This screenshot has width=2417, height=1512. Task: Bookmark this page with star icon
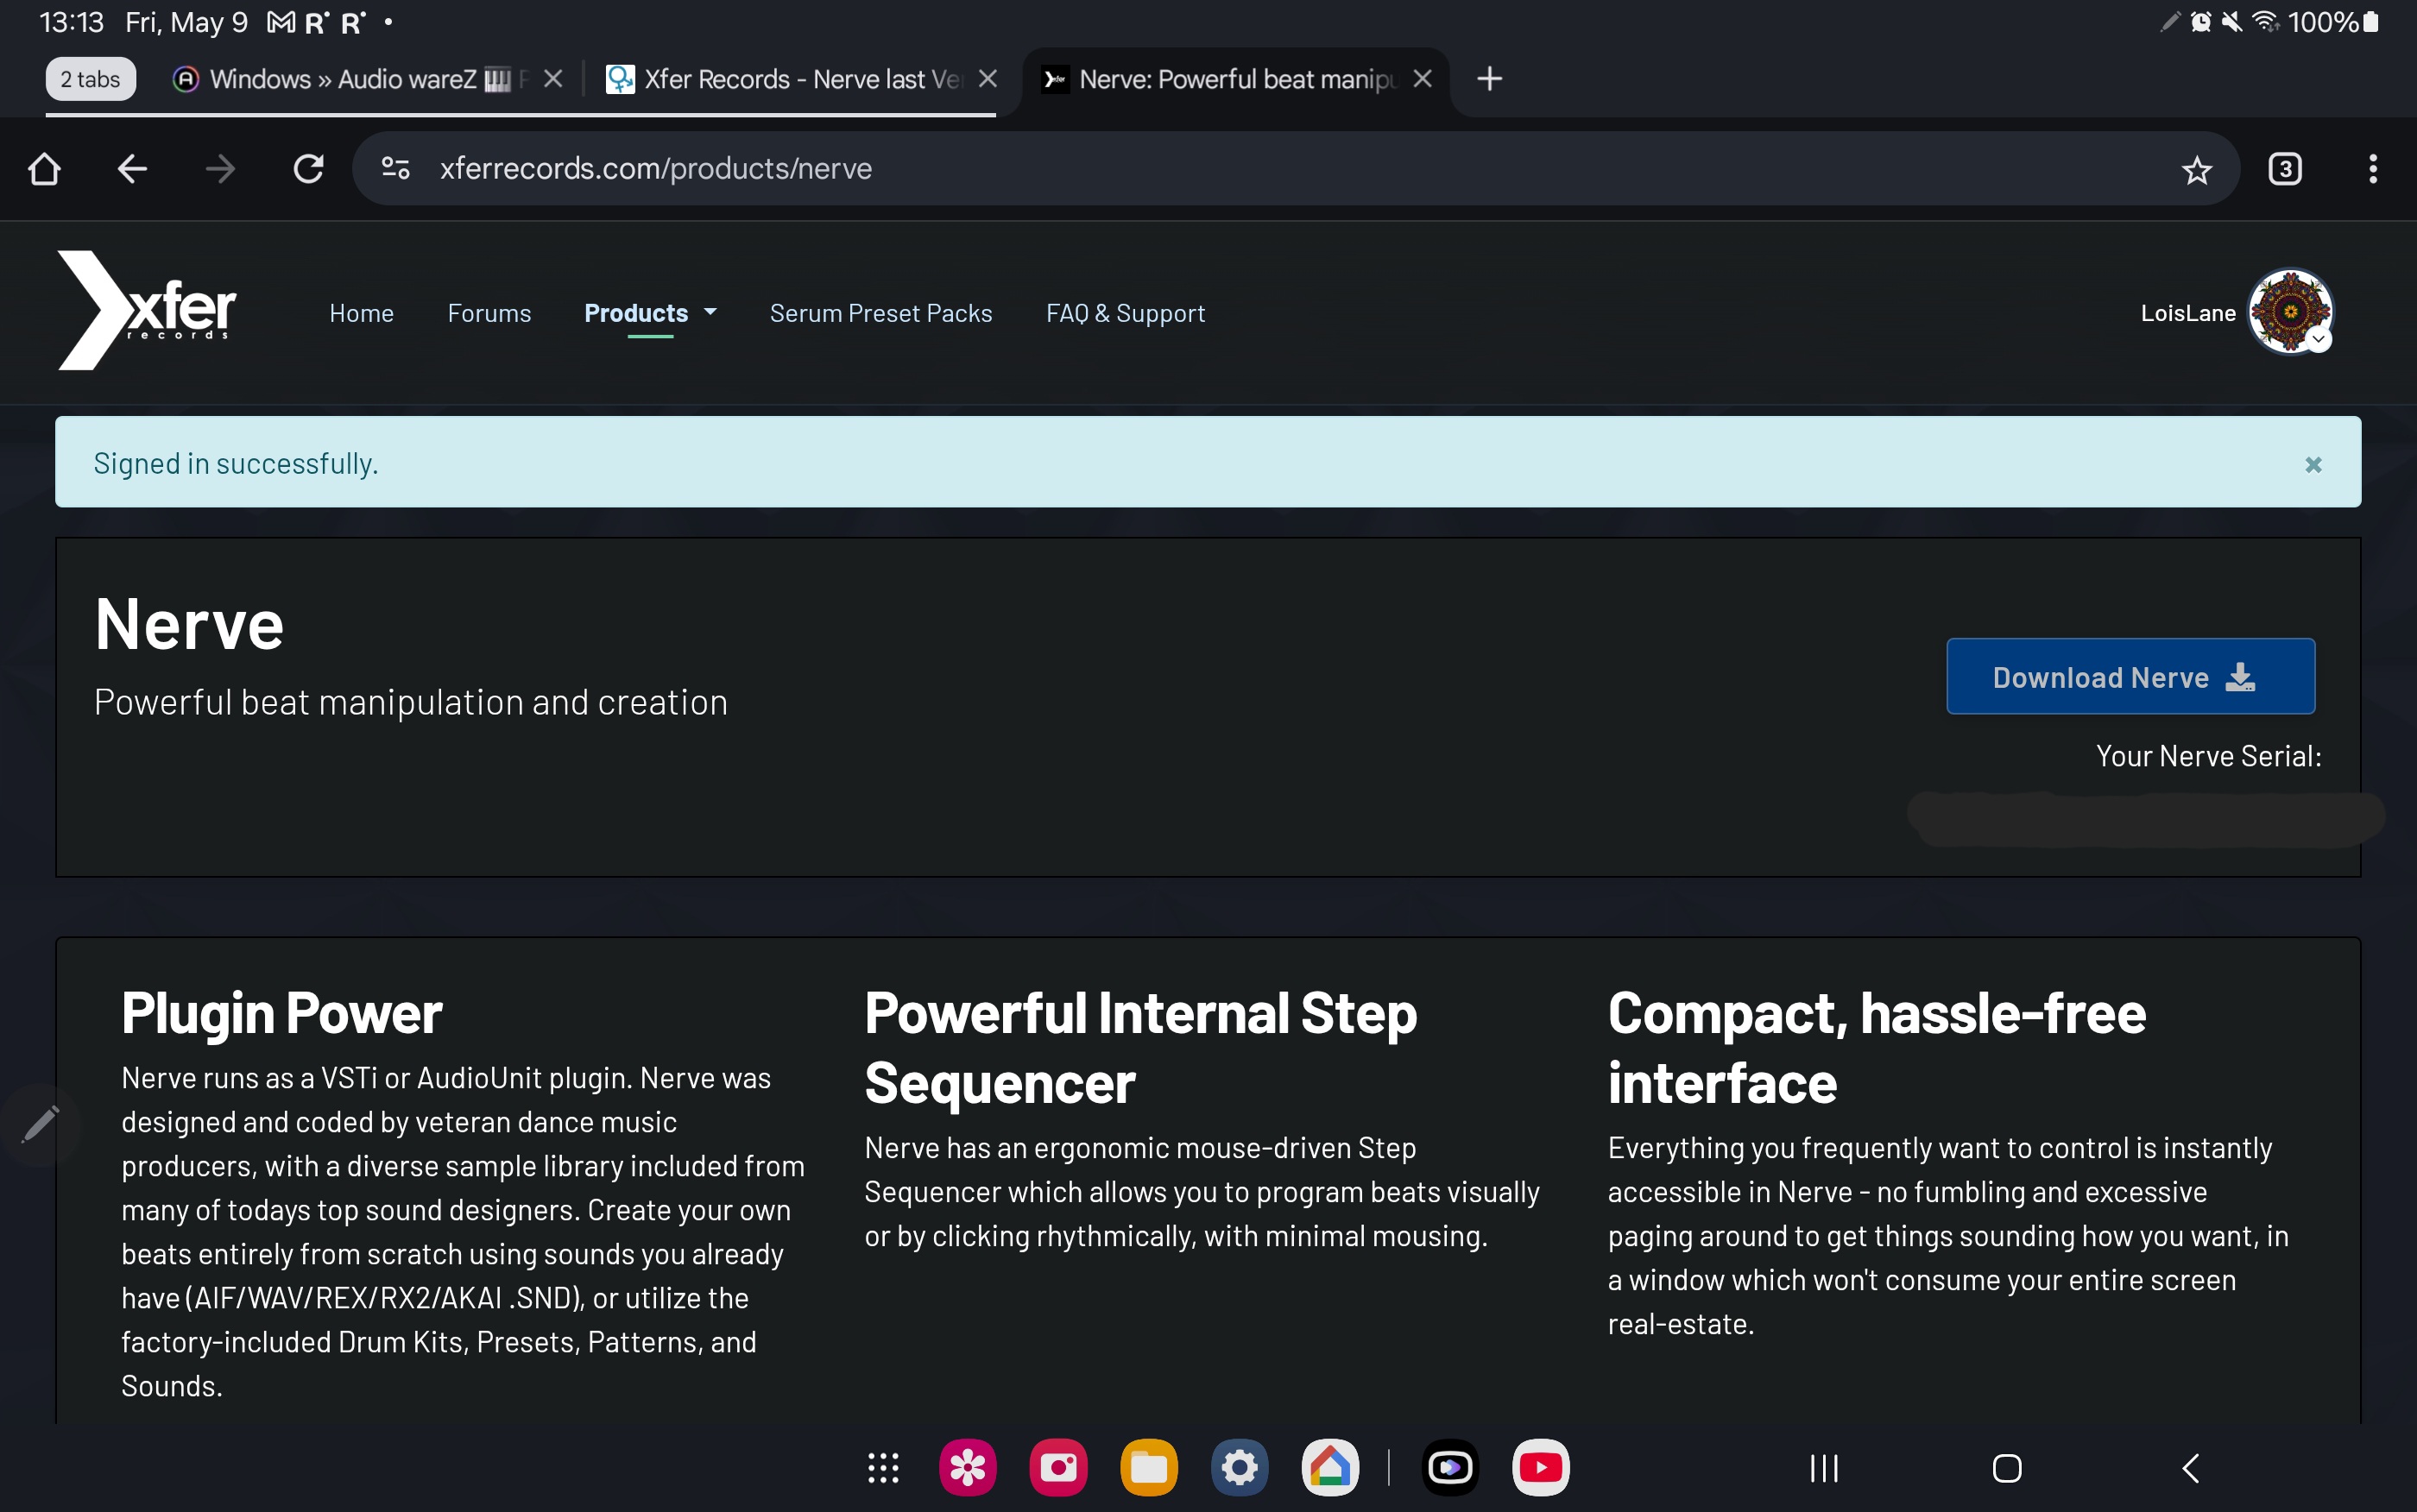click(x=2197, y=170)
